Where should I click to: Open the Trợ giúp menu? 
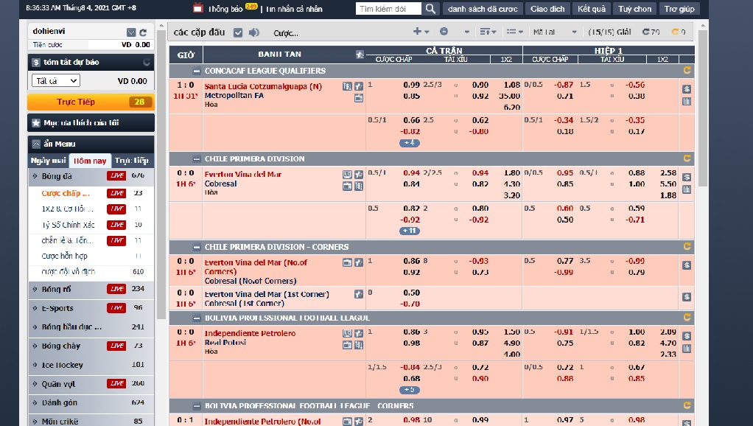[x=679, y=9]
